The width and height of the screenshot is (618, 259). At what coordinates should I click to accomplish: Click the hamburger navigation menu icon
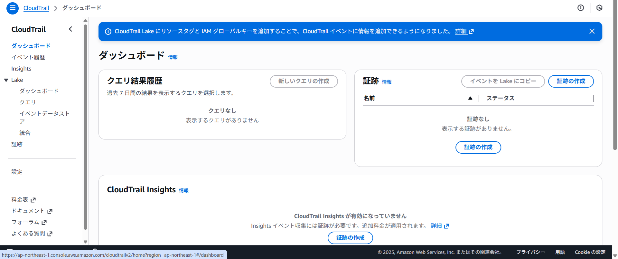pos(12,8)
